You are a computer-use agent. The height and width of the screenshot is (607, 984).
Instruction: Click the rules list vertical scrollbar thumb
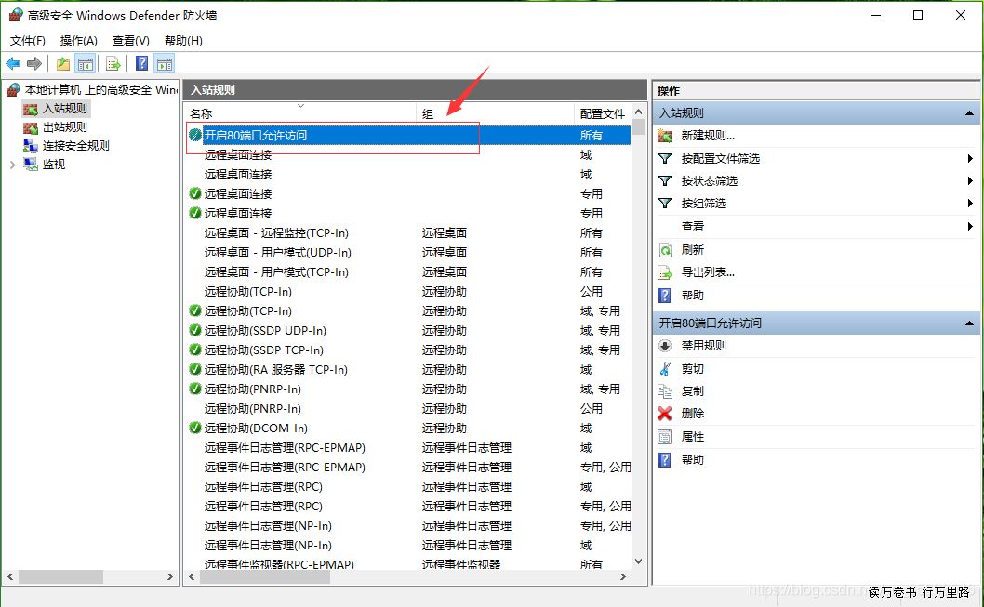pyautogui.click(x=638, y=126)
